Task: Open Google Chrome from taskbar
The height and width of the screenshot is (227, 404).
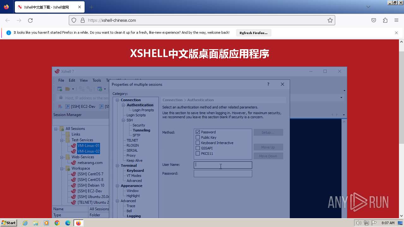Action: pos(57,223)
